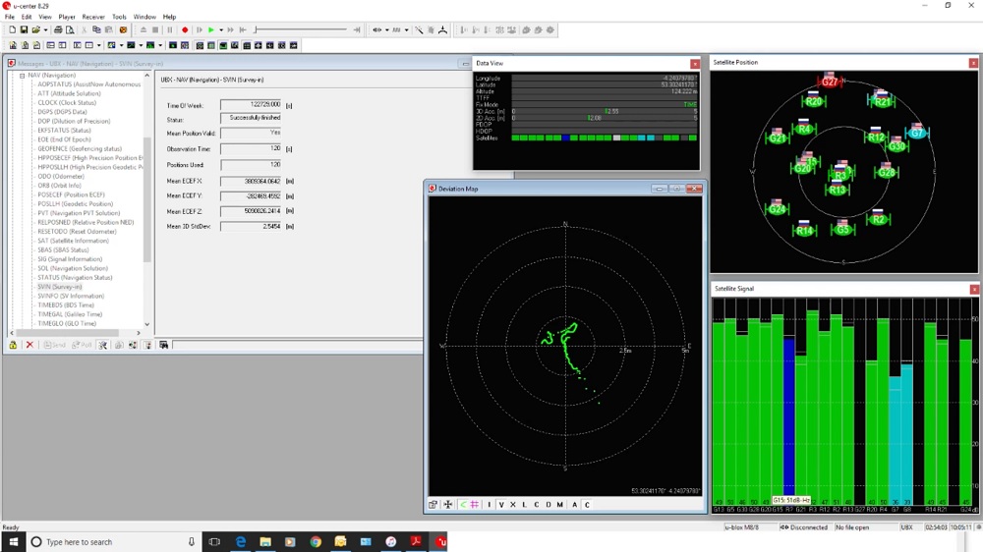Click the Time Of Week value field

251,105
